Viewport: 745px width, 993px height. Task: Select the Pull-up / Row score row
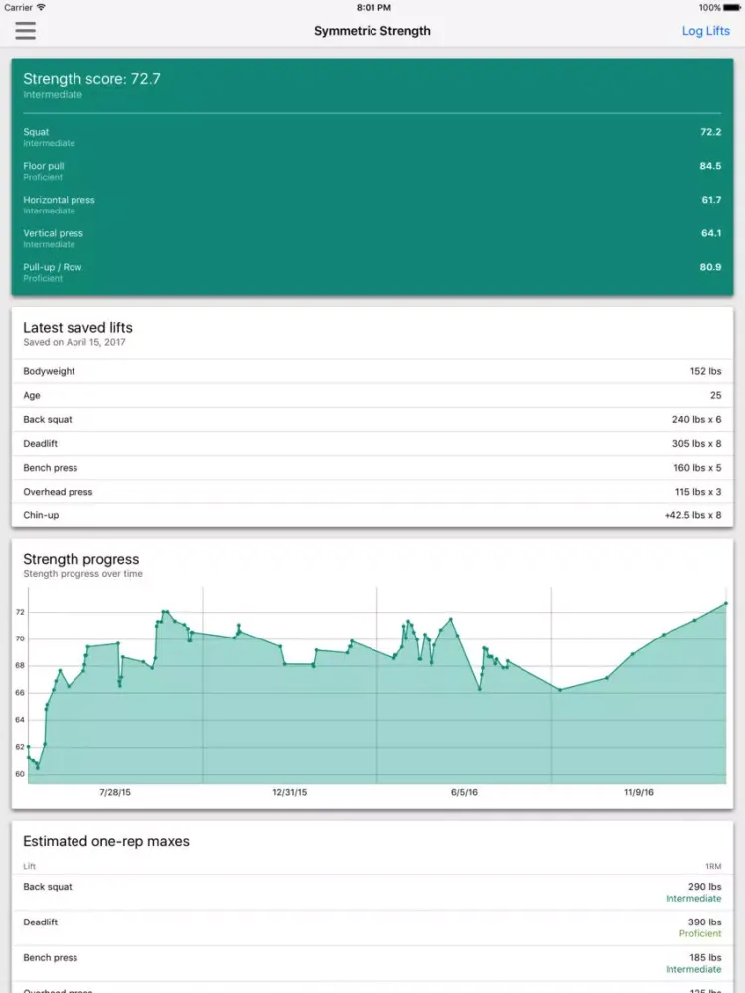pos(372,272)
